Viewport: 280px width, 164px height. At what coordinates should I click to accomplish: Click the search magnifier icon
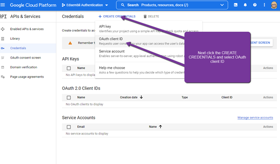[x=122, y=5]
